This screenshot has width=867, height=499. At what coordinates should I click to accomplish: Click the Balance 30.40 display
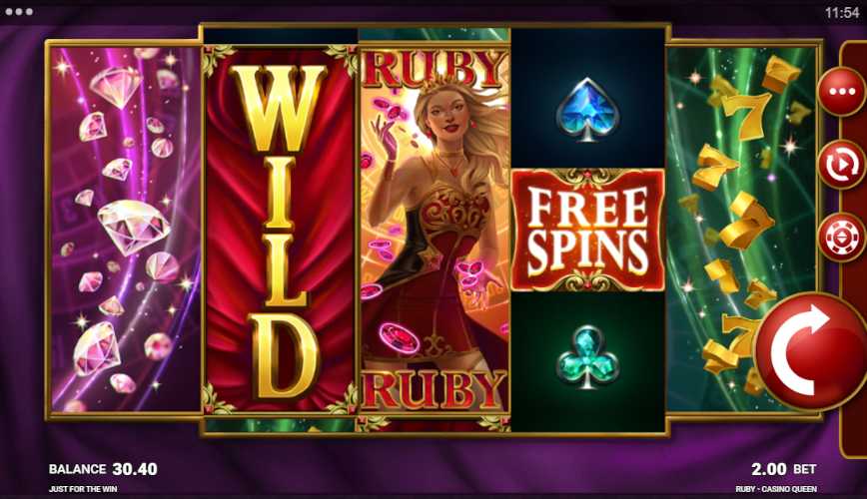click(x=103, y=469)
